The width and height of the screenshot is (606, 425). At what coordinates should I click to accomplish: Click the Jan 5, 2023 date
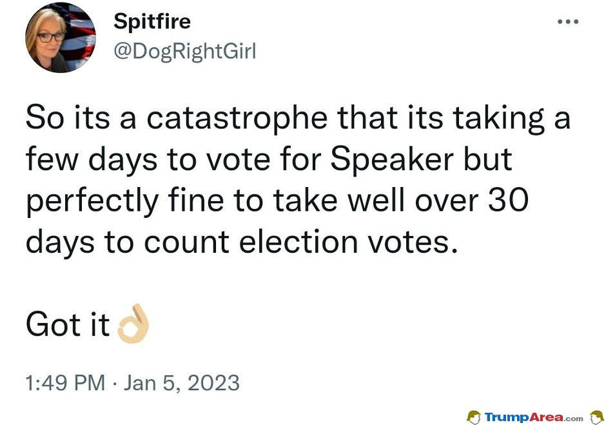pyautogui.click(x=182, y=383)
